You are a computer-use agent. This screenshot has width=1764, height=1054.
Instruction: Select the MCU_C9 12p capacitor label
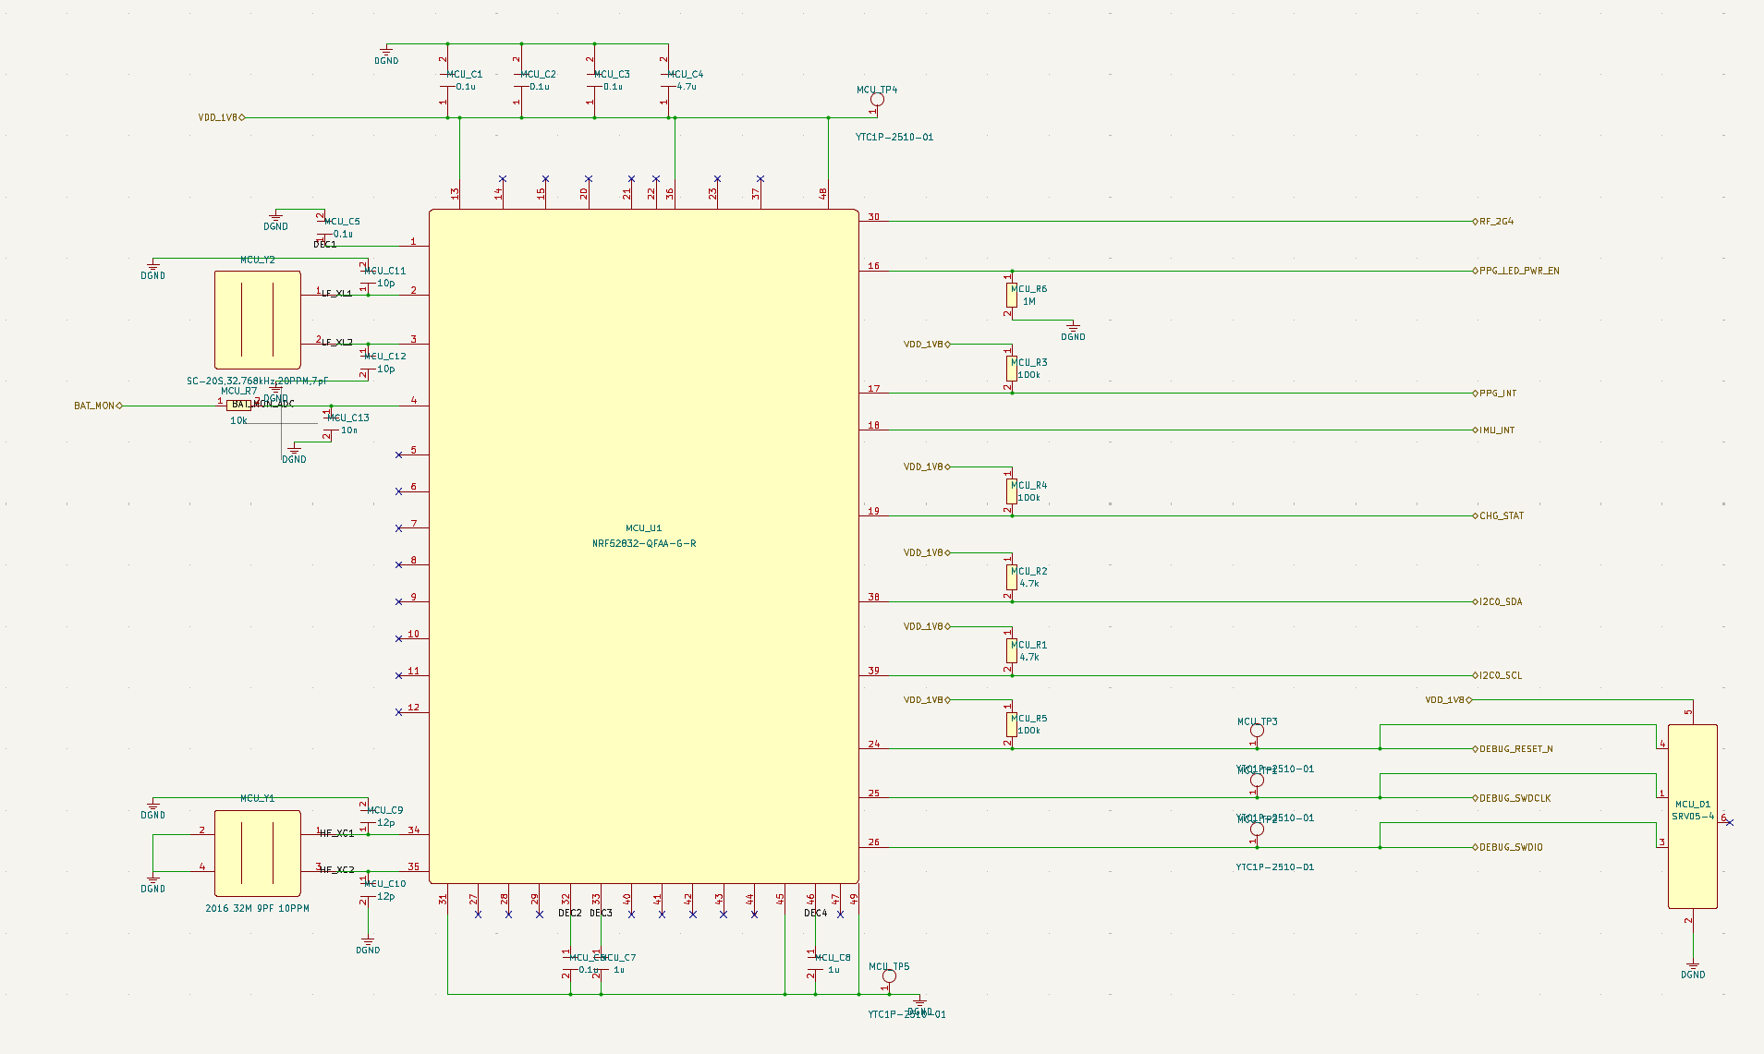385,811
